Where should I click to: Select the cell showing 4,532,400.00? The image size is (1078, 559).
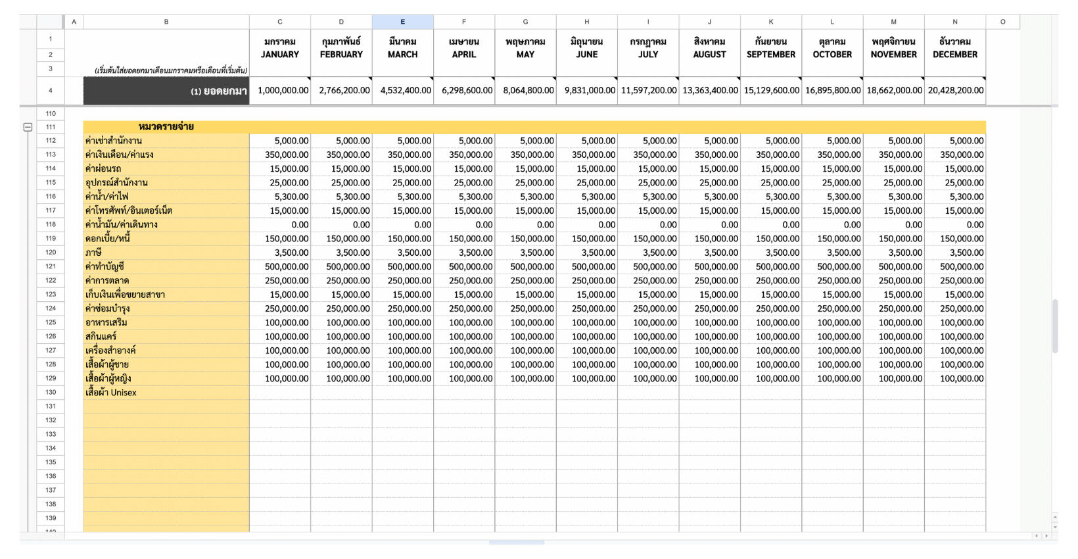point(402,91)
